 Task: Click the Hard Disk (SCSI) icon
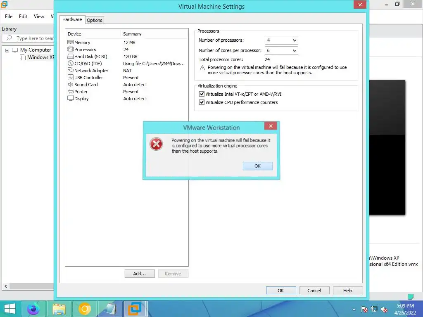[70, 56]
